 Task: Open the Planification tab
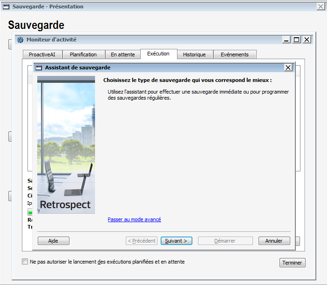pyautogui.click(x=83, y=54)
